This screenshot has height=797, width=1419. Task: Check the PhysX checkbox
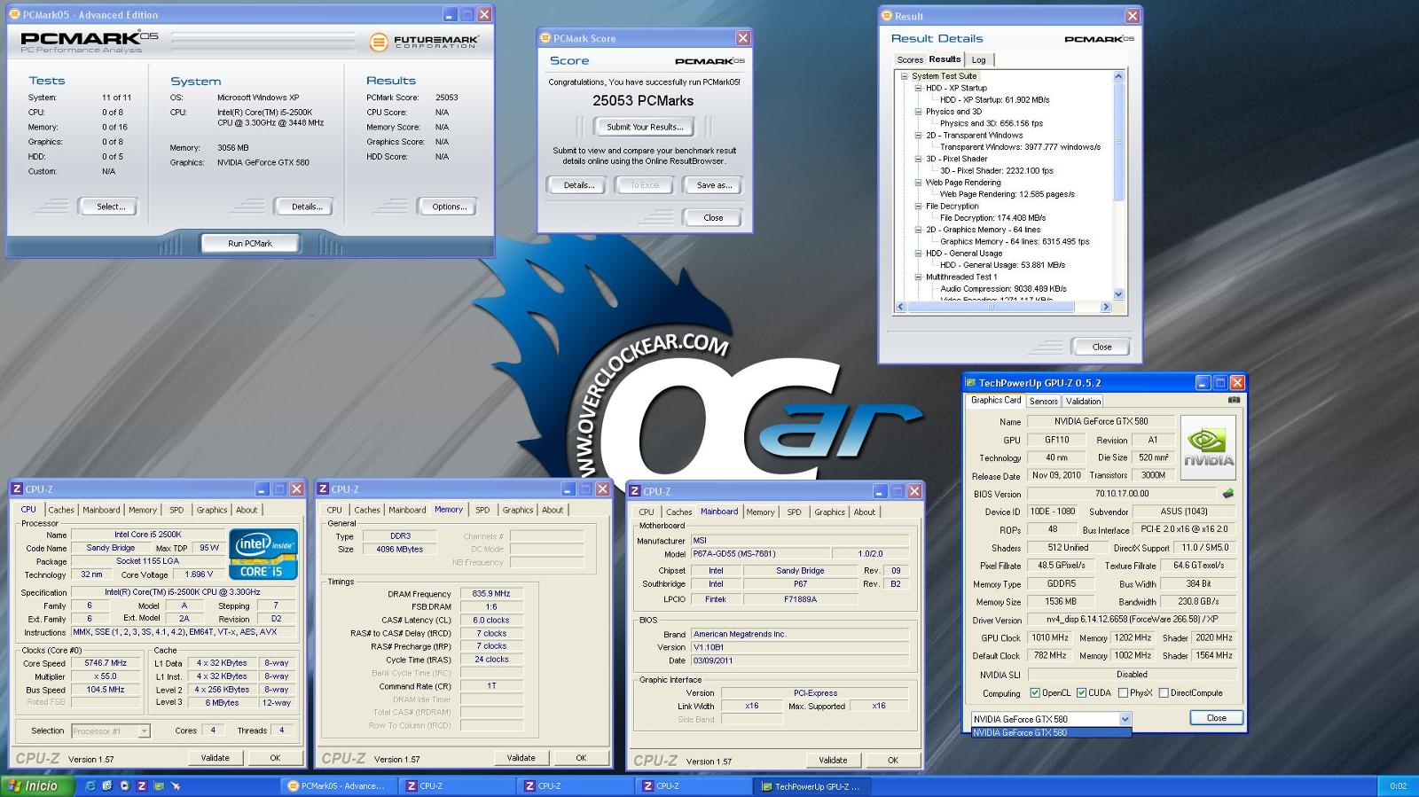(x=1123, y=693)
